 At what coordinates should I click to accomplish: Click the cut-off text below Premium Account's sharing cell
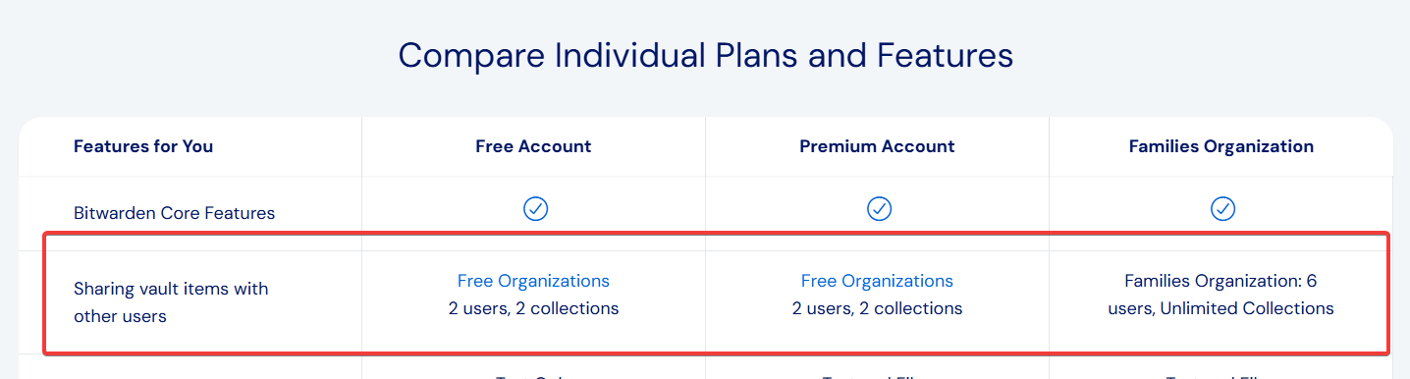click(877, 376)
